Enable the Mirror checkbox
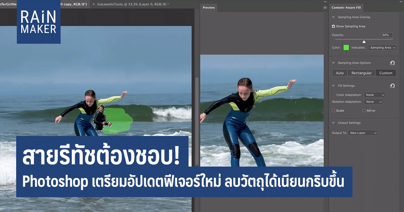This screenshot has width=404, height=212. pos(364,111)
